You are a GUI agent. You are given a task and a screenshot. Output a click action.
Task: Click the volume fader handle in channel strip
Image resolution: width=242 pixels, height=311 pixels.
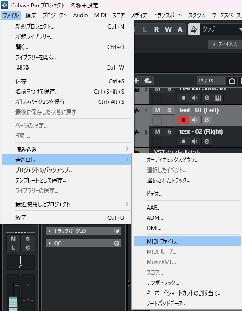13,304
